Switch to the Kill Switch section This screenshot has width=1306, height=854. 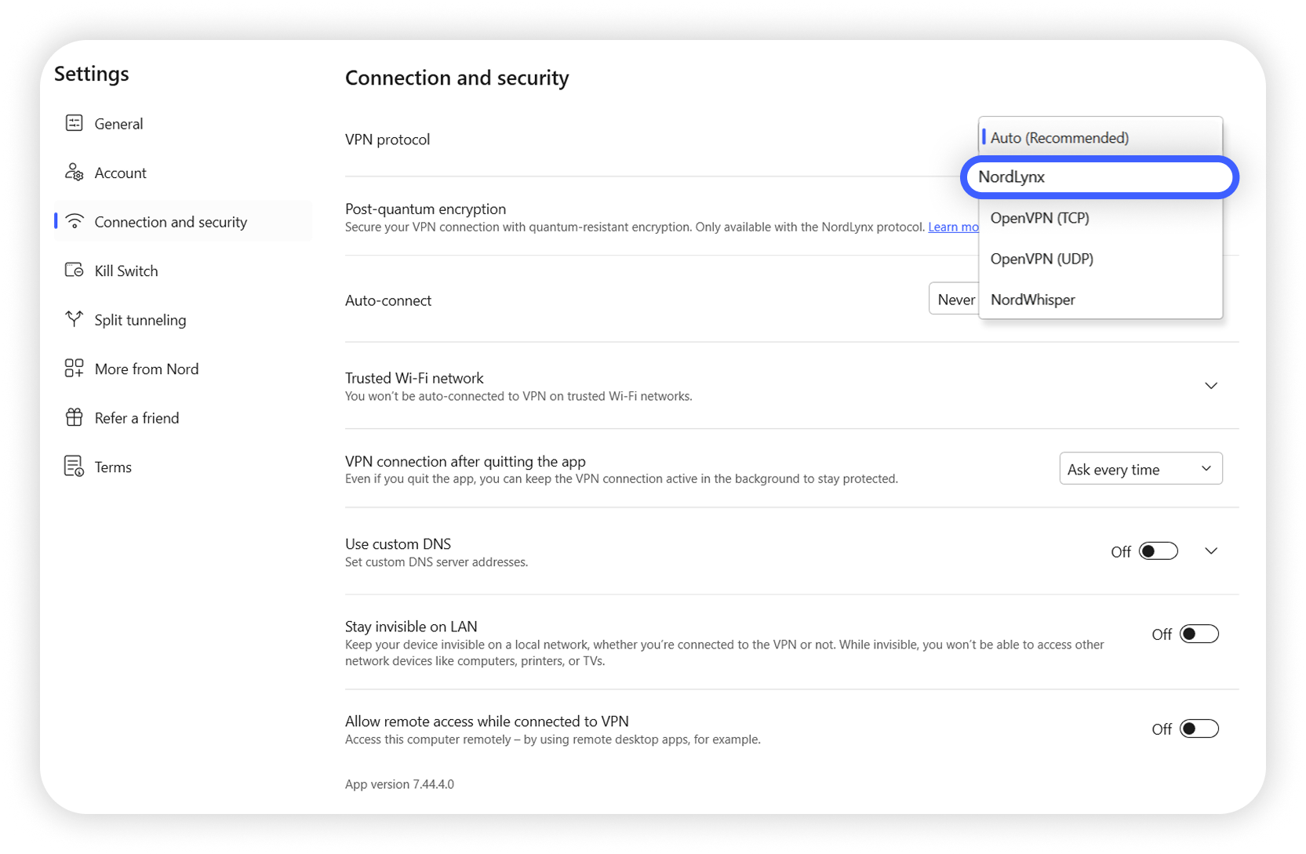(126, 270)
